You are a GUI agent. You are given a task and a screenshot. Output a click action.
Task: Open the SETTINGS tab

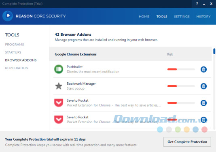[182, 17]
